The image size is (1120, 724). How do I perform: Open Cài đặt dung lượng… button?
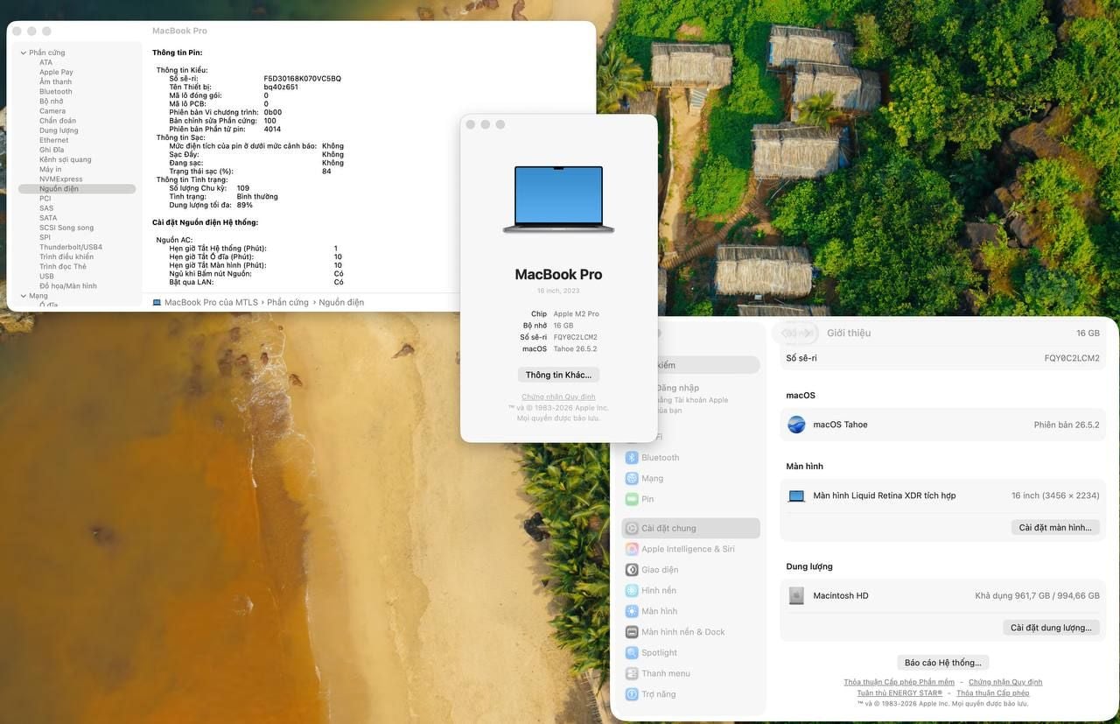tap(1051, 628)
